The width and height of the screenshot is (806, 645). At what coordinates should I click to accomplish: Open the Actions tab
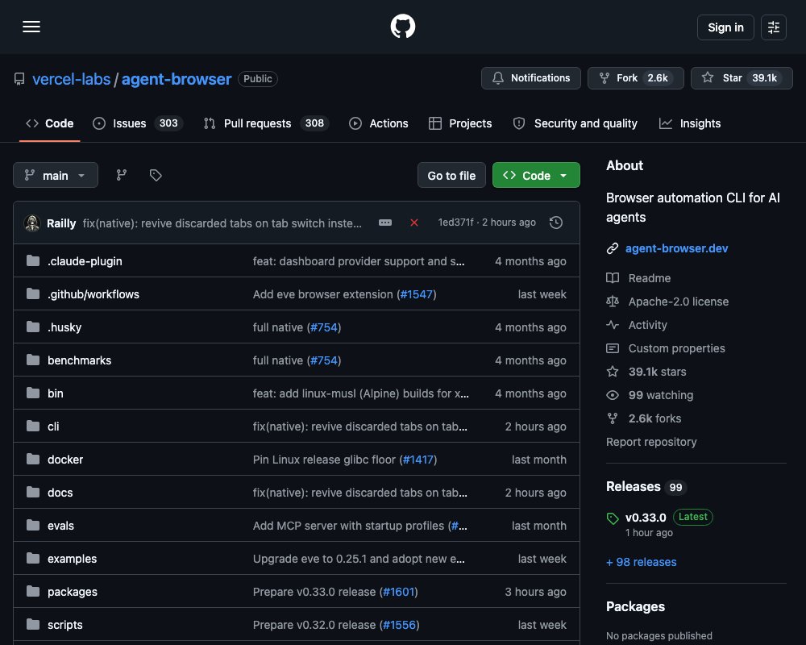[379, 123]
